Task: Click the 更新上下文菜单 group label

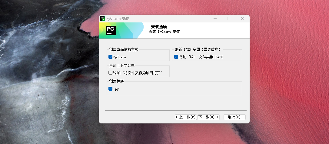Action: click(x=122, y=66)
